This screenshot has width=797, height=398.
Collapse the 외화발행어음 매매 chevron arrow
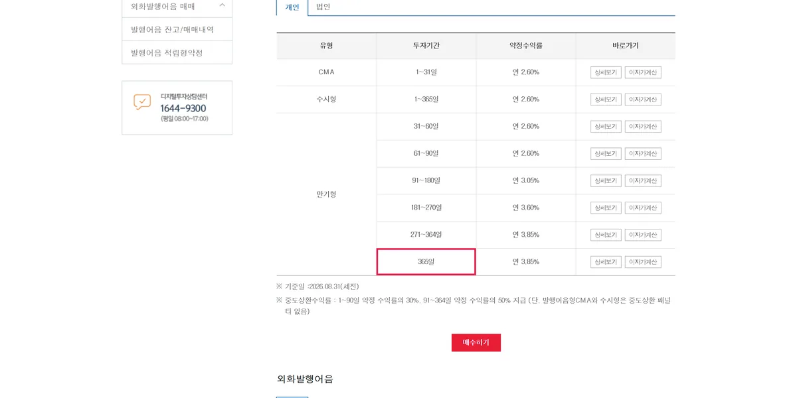[222, 5]
